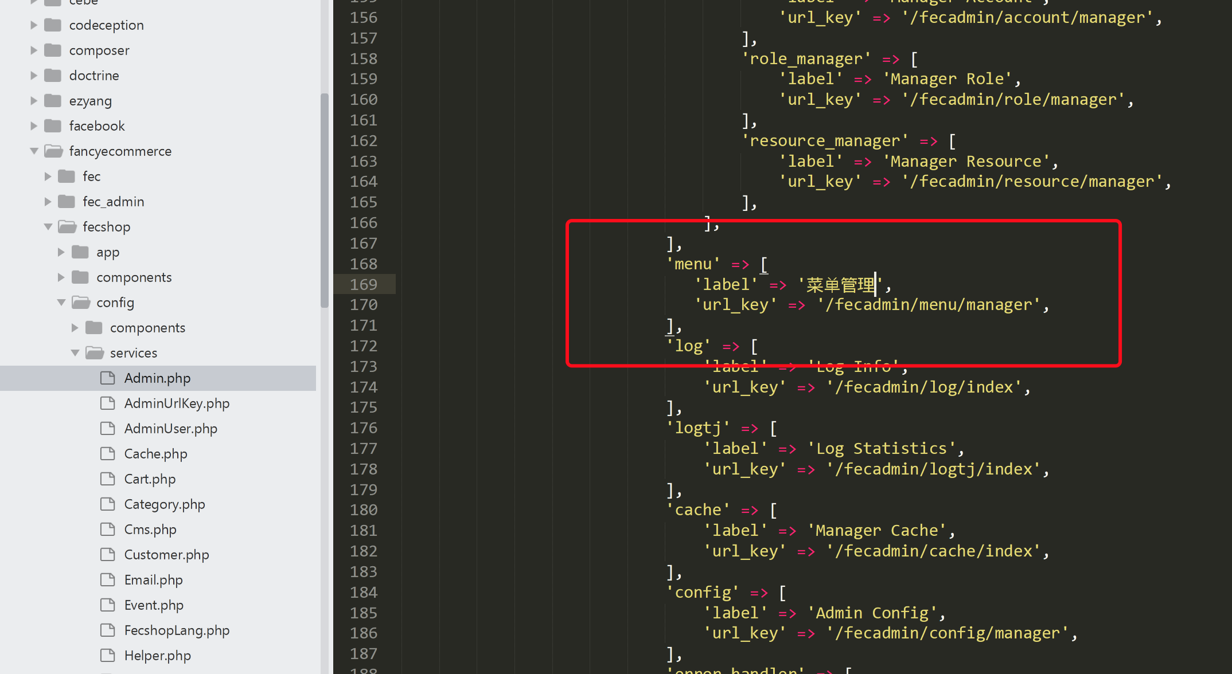Click line number 169 in gutter
1232x674 pixels.
click(364, 284)
